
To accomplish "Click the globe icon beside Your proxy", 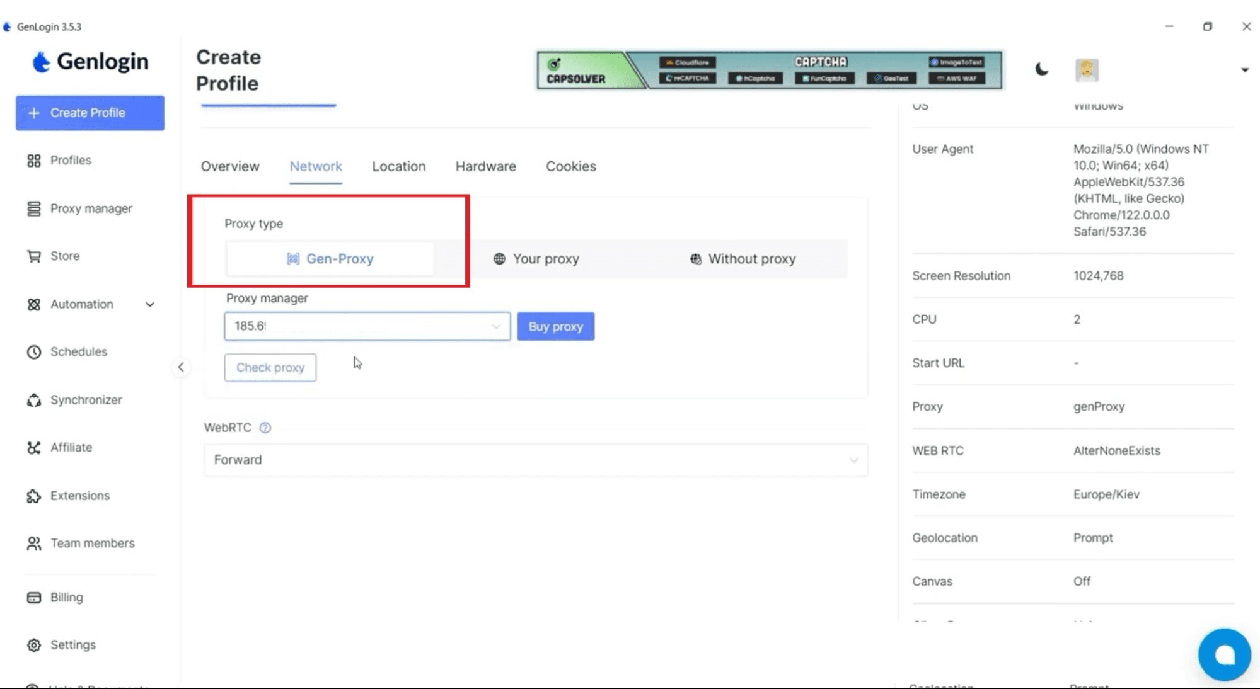I will pyautogui.click(x=499, y=259).
